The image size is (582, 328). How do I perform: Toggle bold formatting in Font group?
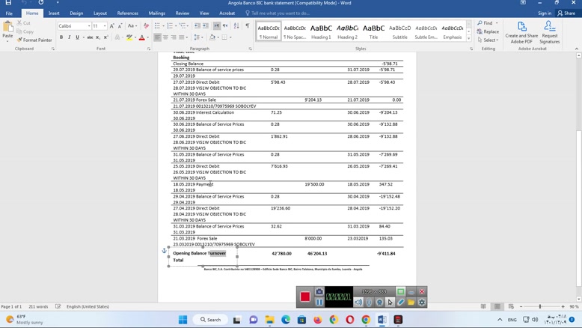(61, 37)
